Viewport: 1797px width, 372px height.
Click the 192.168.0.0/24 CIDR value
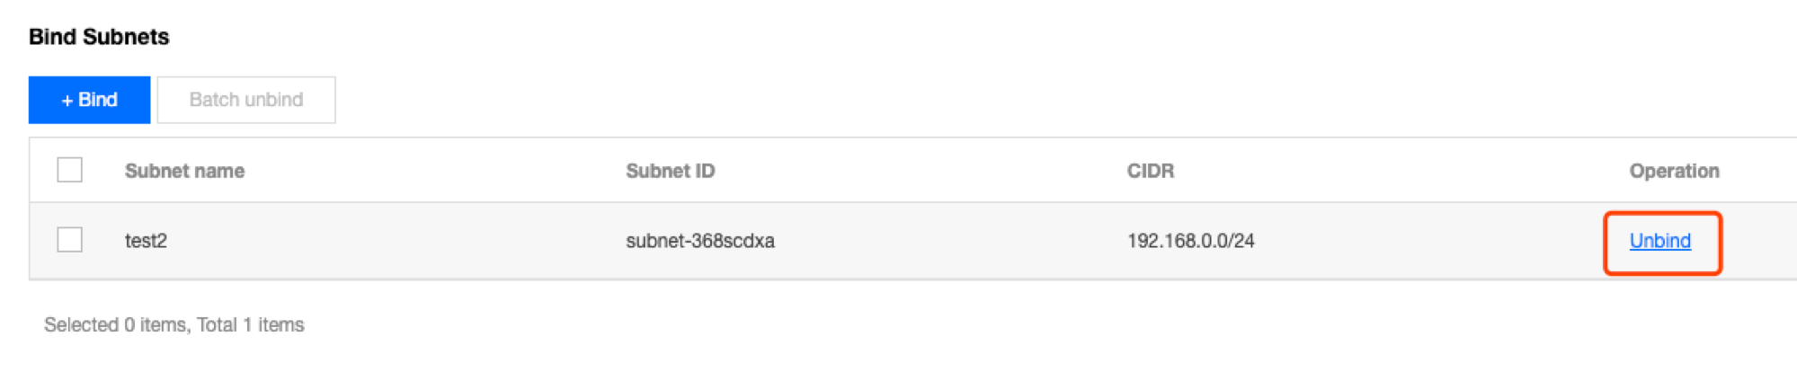[1190, 241]
